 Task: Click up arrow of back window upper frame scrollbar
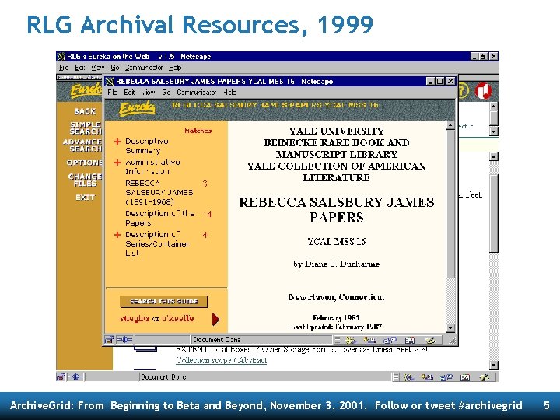[494, 107]
